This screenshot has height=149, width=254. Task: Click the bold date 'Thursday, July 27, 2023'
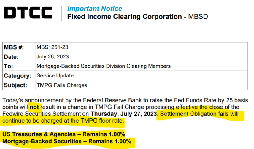coord(124,114)
